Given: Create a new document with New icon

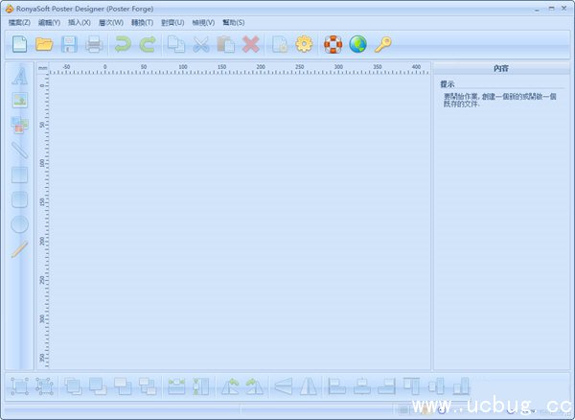Looking at the screenshot, I should [x=19, y=43].
